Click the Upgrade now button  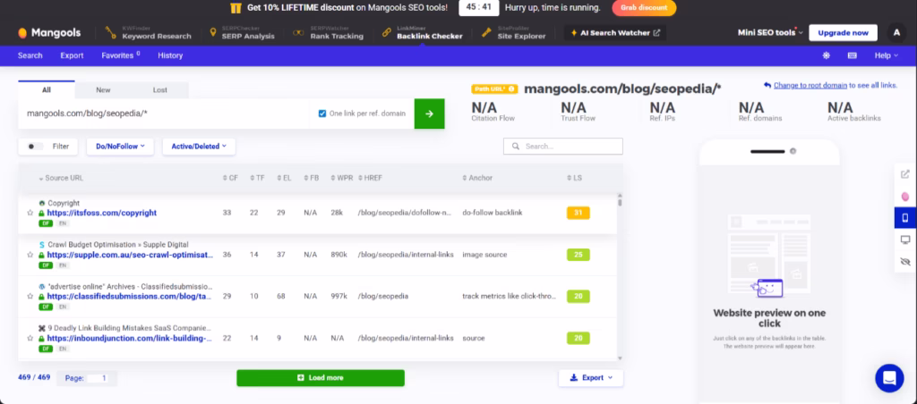coord(843,33)
